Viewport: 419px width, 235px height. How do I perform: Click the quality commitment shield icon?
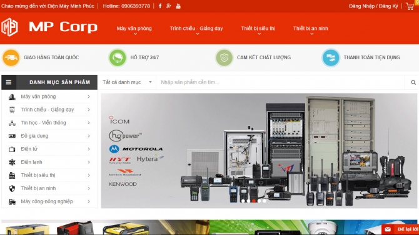point(225,57)
